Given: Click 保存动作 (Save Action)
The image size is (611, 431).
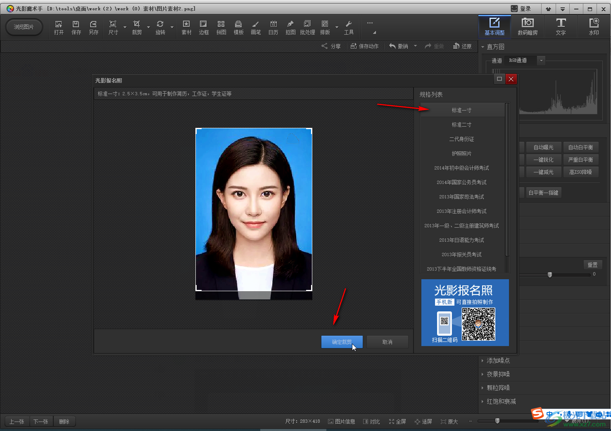Looking at the screenshot, I should [365, 46].
